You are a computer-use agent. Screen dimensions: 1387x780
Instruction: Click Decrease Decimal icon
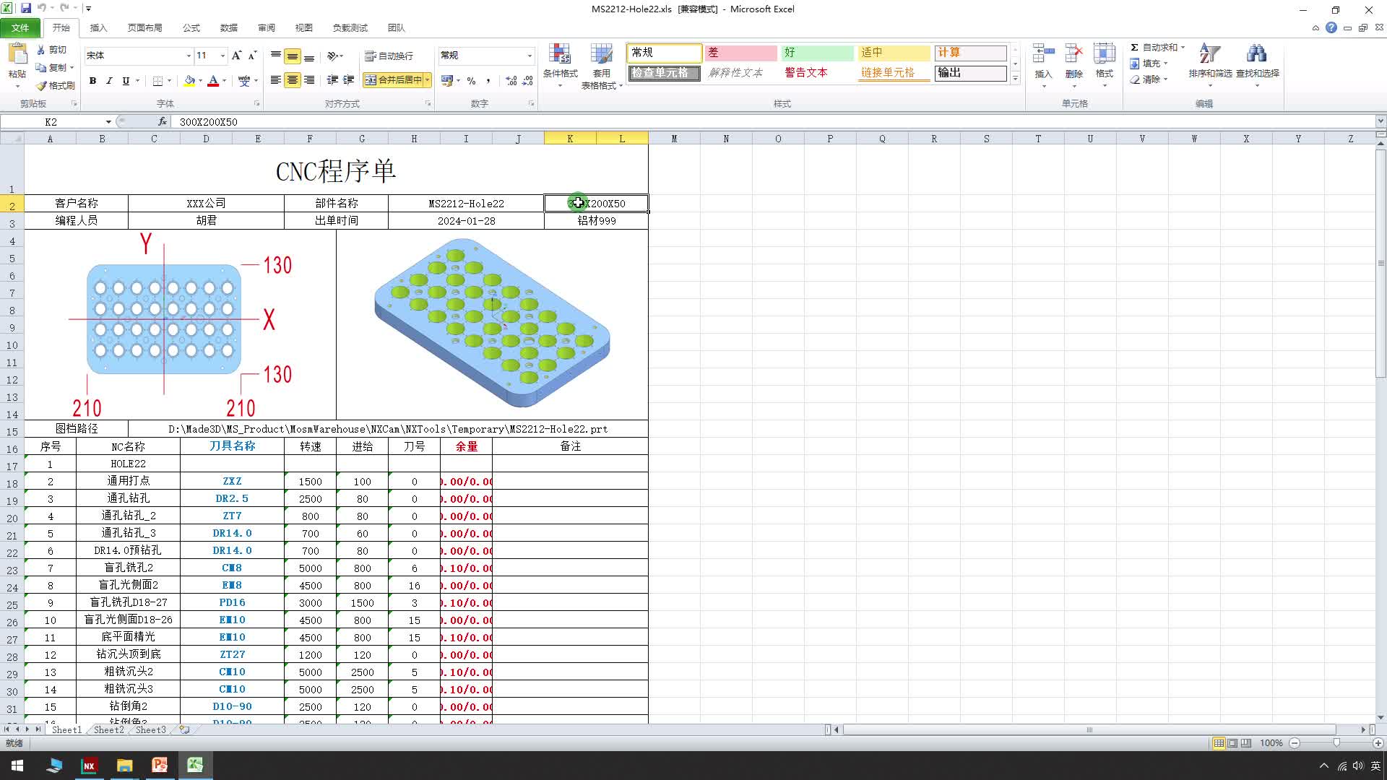coord(528,80)
